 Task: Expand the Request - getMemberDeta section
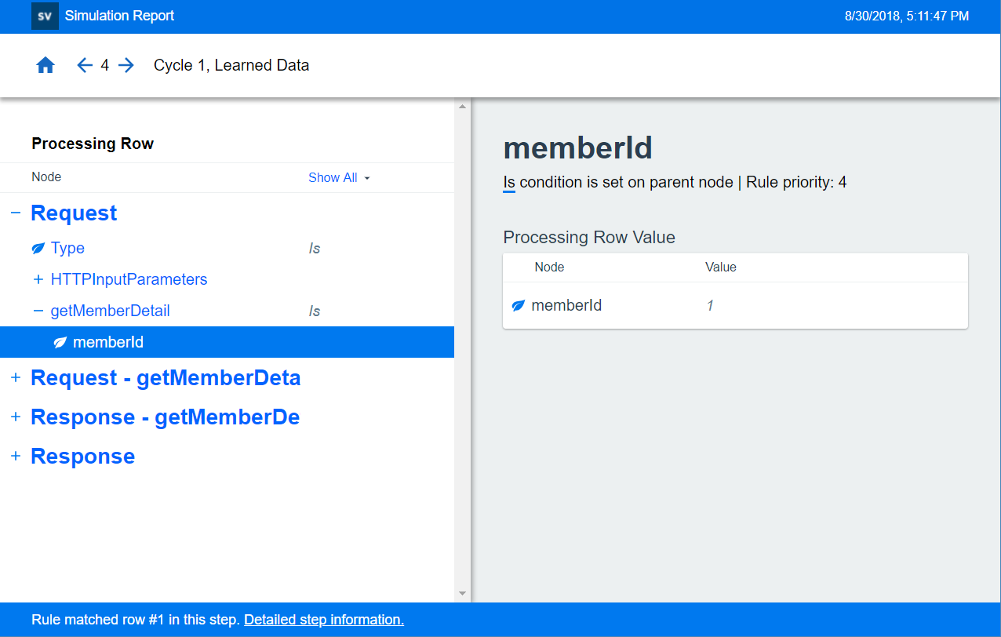tap(16, 378)
